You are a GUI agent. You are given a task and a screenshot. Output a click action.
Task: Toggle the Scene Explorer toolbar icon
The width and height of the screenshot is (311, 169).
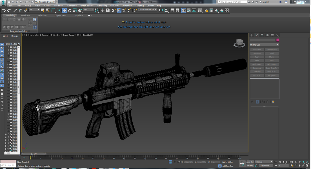[172, 10]
